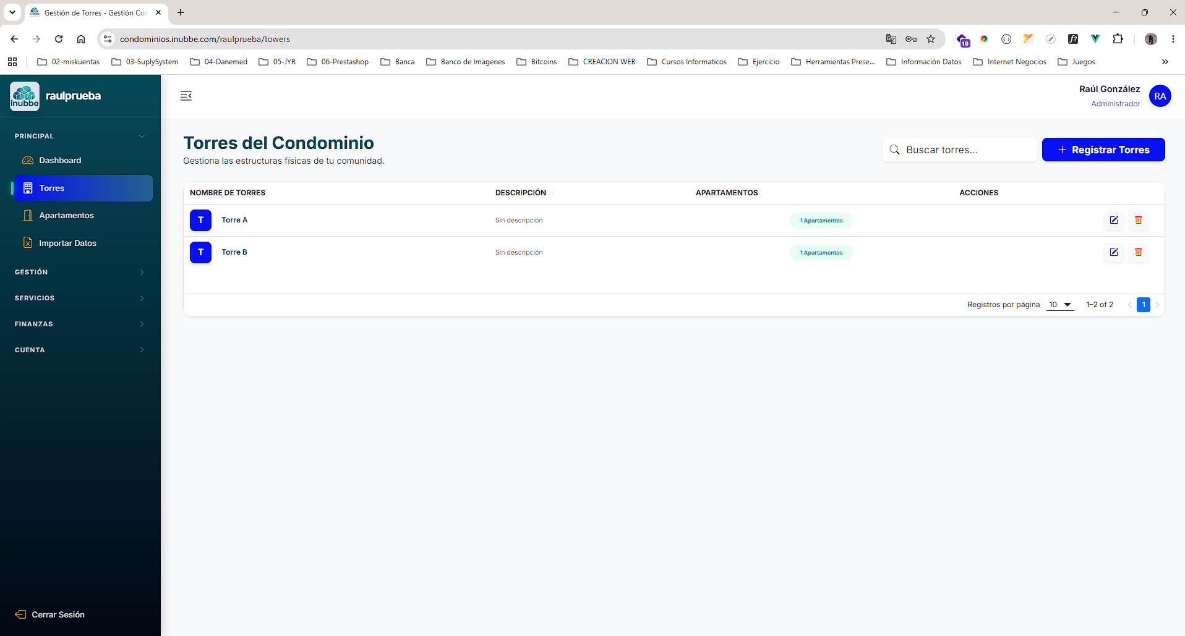
Task: Click the Registrar Torres button
Action: [x=1103, y=150]
